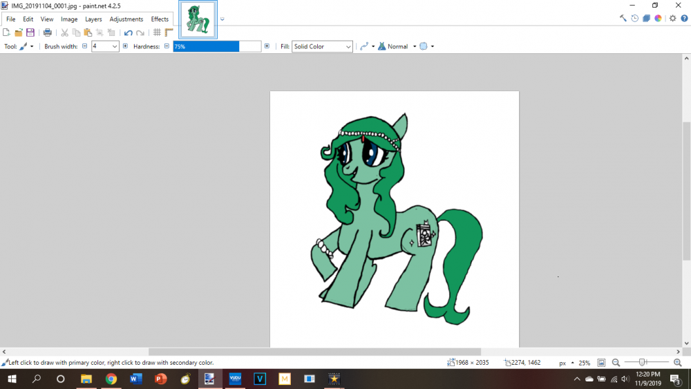The image size is (691, 389).
Task: Click the Cut scissors icon
Action: pos(64,32)
